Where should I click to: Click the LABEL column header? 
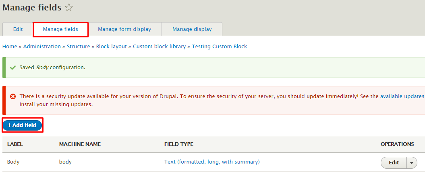tap(15, 144)
